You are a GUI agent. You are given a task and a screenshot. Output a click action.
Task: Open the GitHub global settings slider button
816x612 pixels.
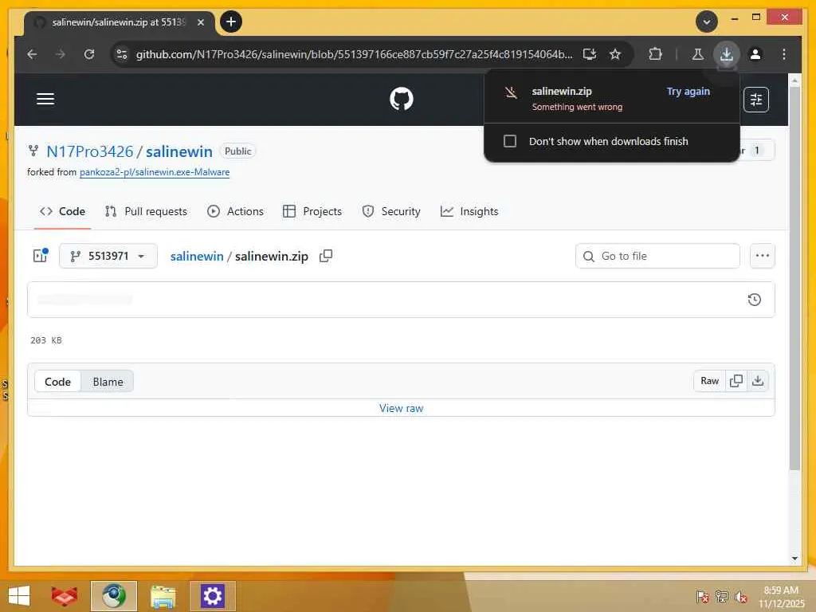click(756, 100)
